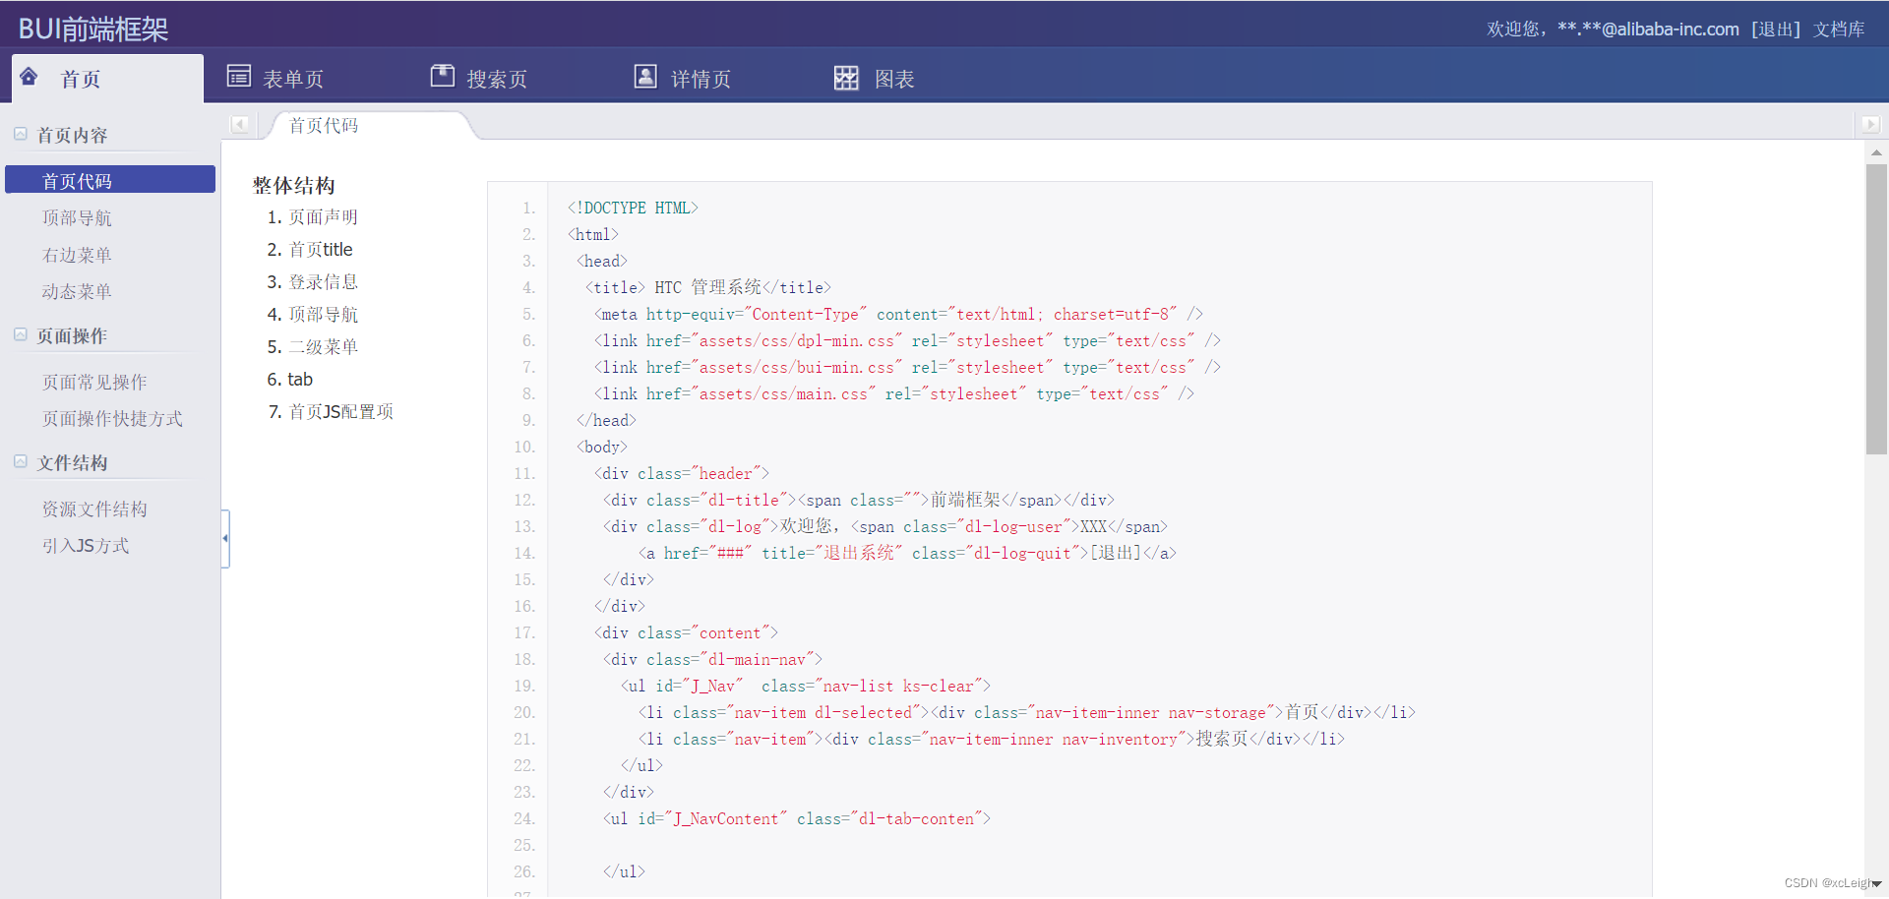The image size is (1889, 899).
Task: Click the <!DOCTYPE HTML> code line
Action: [633, 208]
